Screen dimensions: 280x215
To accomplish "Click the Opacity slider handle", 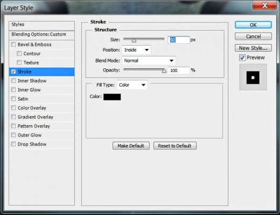I will click(x=164, y=71).
